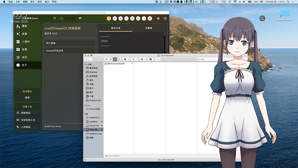Viewport: 298px width, 168px height.
Task: Click the 浏览创意工坊 browse workshop button
Action: (27, 120)
